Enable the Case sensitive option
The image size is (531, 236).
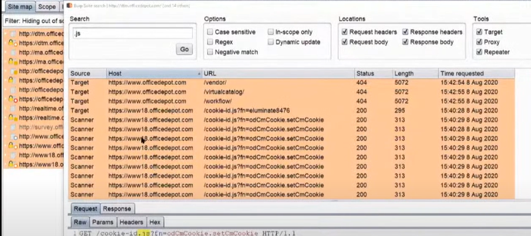coord(210,32)
